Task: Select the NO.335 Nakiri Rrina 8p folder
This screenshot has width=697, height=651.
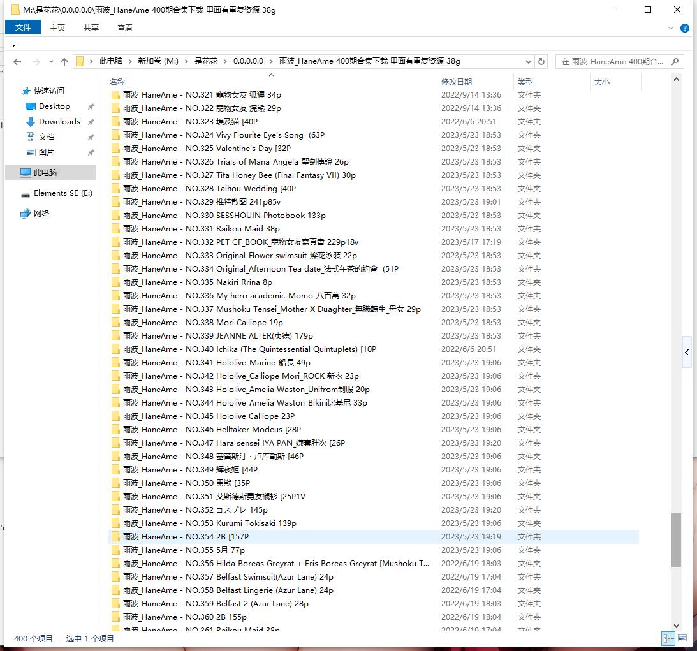Action: 197,282
